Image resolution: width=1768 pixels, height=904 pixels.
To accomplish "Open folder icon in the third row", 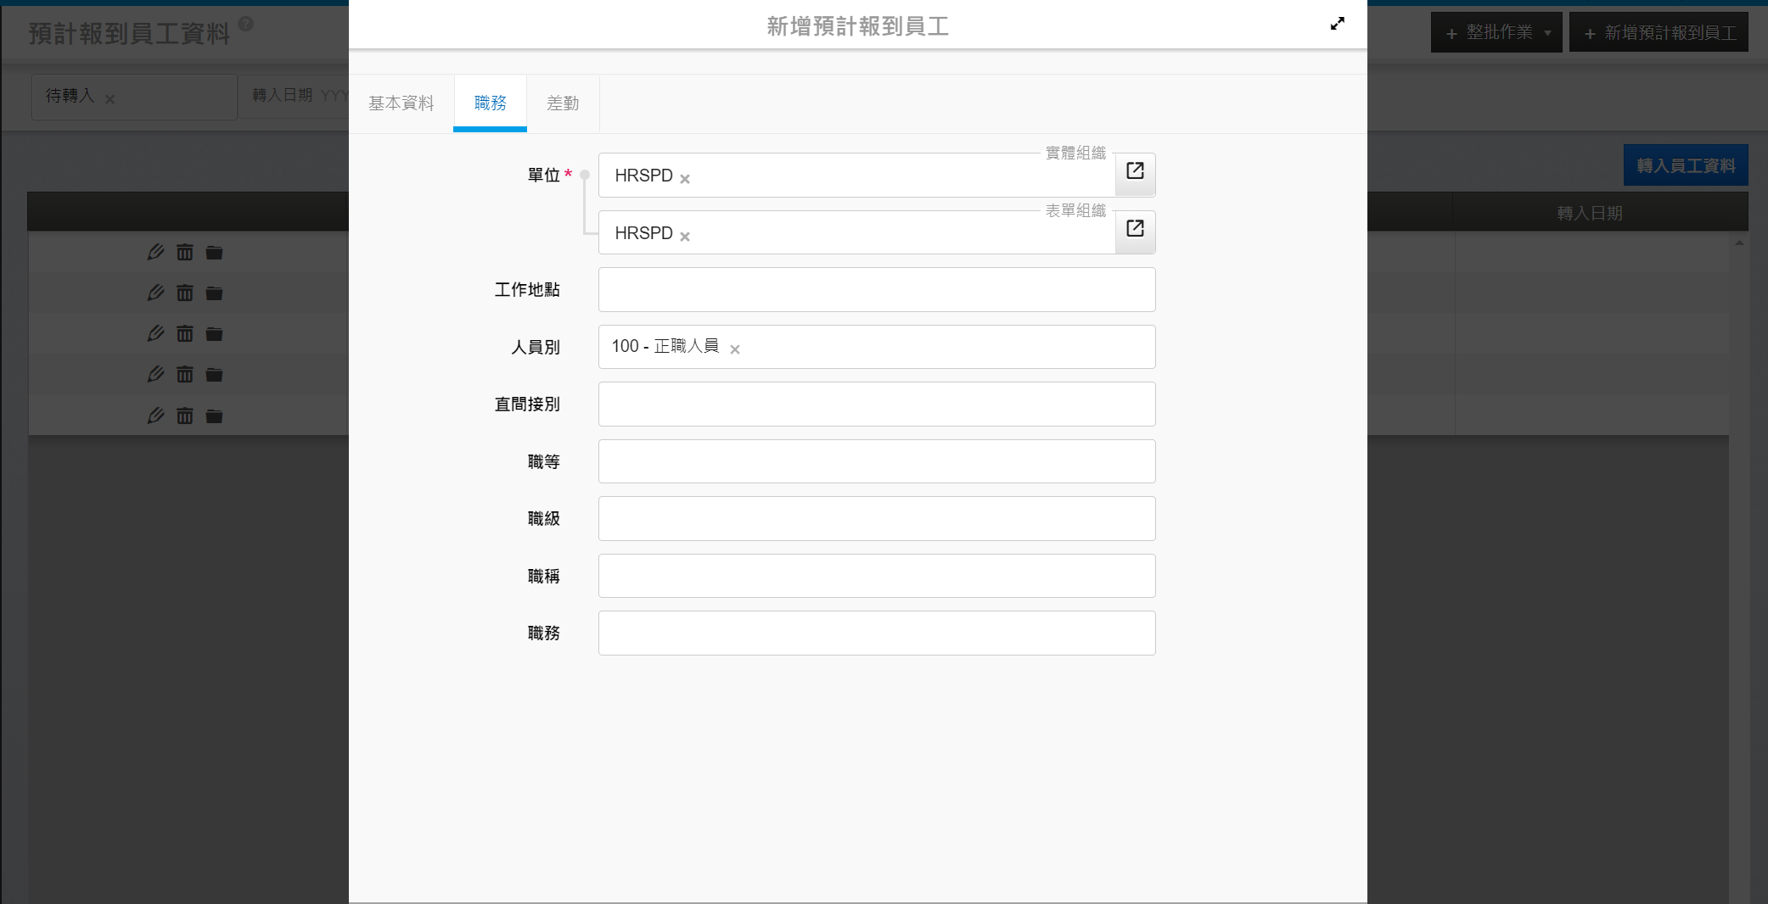I will pyautogui.click(x=214, y=334).
